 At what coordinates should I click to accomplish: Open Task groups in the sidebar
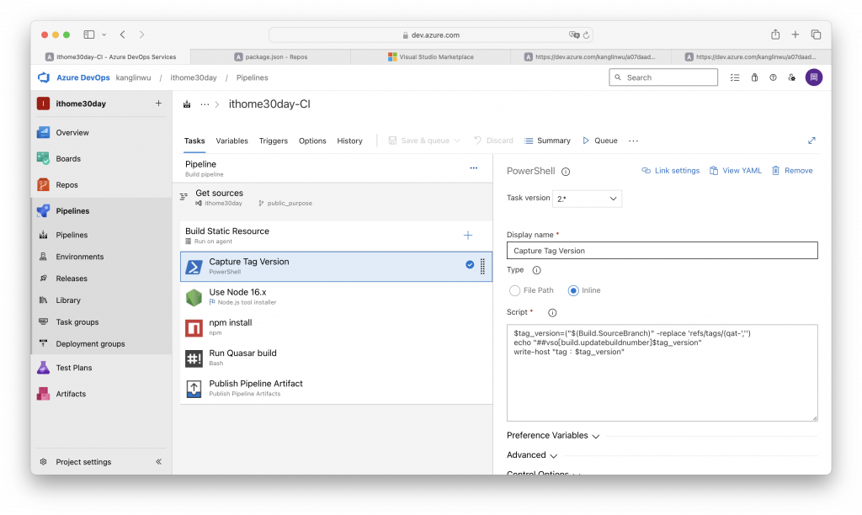coord(77,322)
